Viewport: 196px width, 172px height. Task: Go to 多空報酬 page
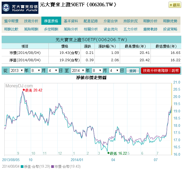coord(51,29)
